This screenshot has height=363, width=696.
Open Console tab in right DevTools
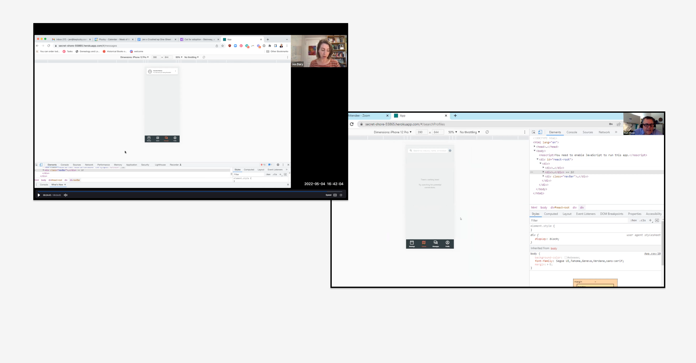(572, 132)
